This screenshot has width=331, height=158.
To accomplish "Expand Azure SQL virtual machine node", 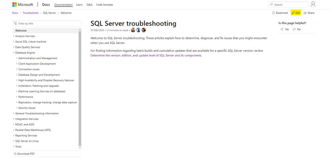I will click(14, 42).
